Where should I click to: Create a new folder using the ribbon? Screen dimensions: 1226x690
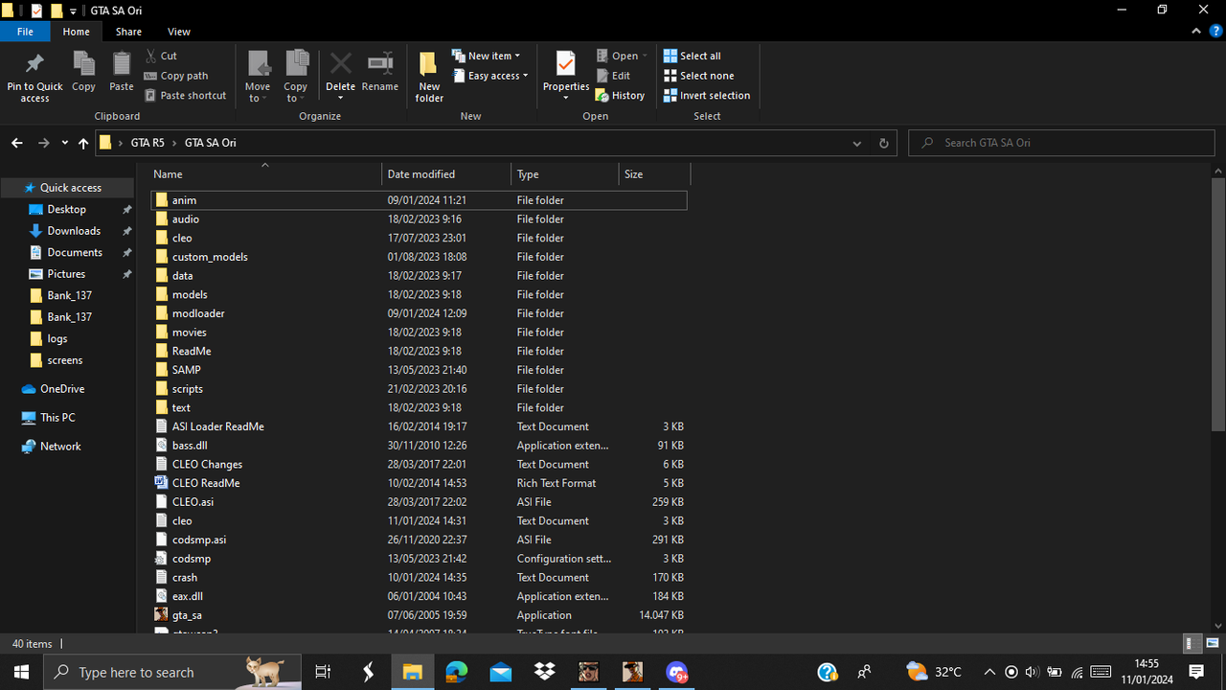pyautogui.click(x=429, y=77)
